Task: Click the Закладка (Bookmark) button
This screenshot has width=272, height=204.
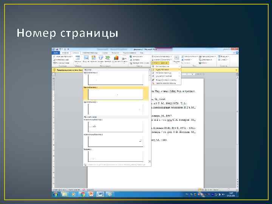Action: [135, 60]
